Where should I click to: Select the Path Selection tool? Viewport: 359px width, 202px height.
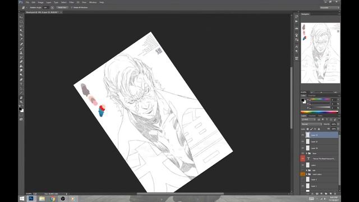click(21, 89)
